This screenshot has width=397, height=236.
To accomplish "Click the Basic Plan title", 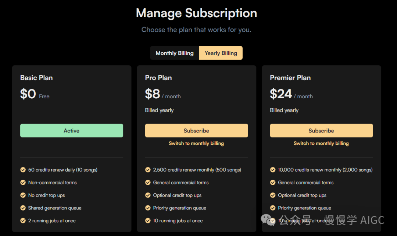I will [36, 78].
